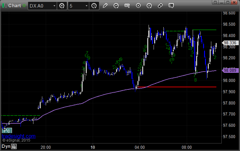The image size is (240, 151).
Task: Click the Chart window title
Action: tap(15, 6)
